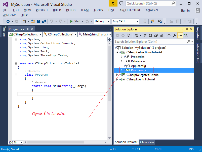Click the Pending Changes Filter clock icon
202x152 pixels.
[x=137, y=35]
